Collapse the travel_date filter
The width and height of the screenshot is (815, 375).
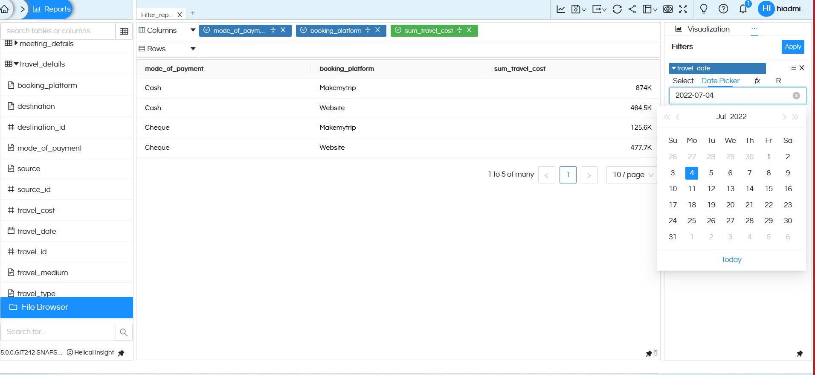674,68
